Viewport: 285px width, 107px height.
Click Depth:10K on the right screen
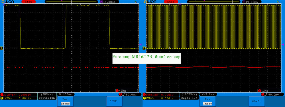tap(190, 98)
